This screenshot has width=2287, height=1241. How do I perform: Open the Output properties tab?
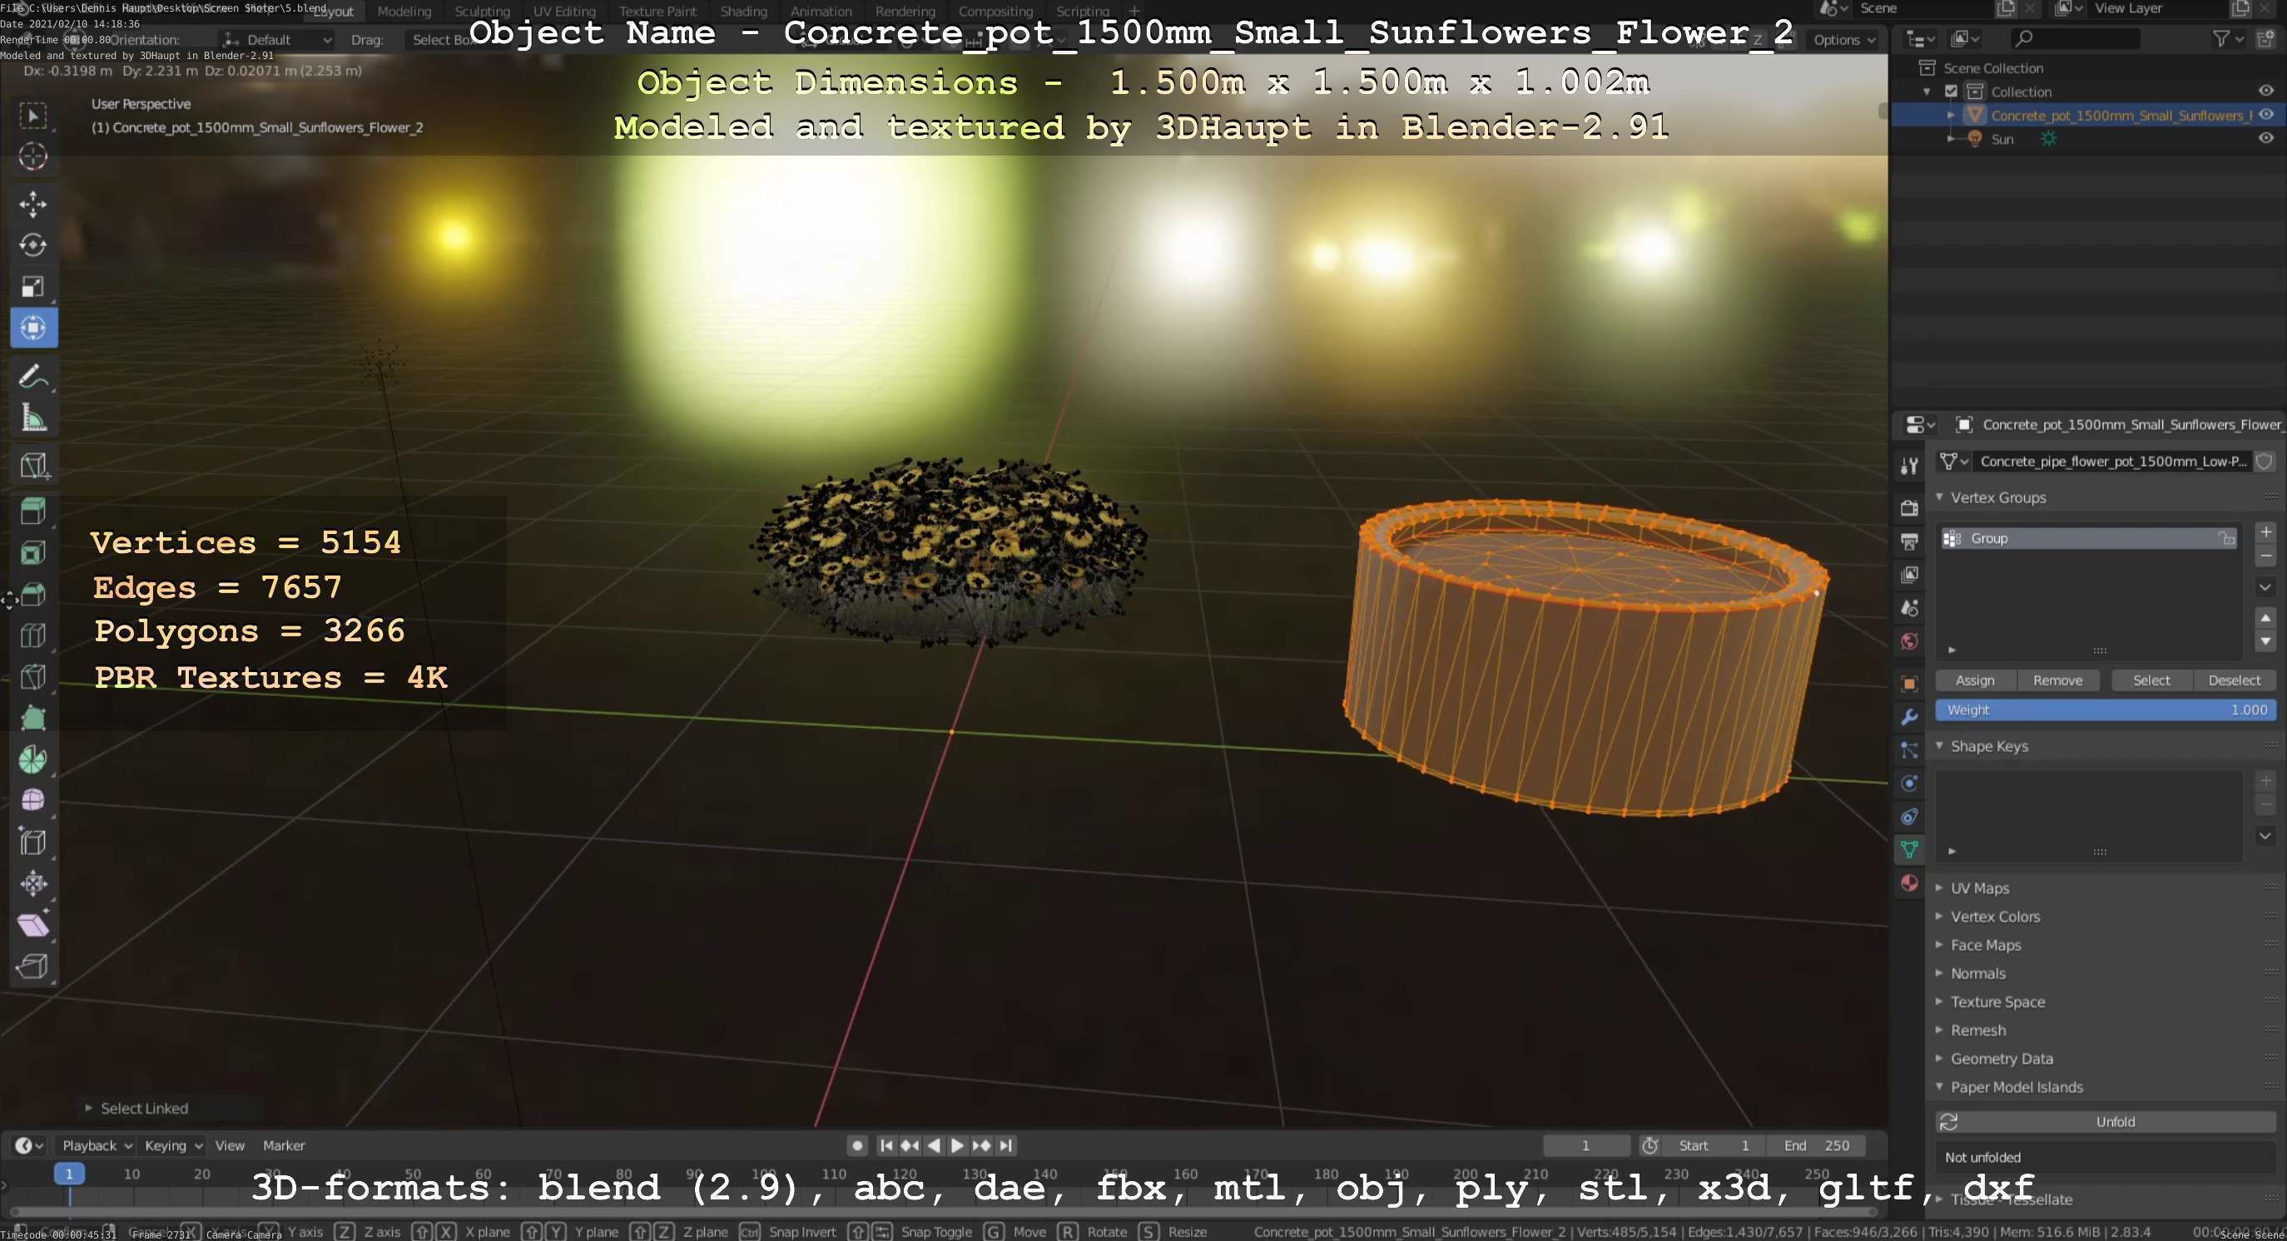tap(1909, 541)
